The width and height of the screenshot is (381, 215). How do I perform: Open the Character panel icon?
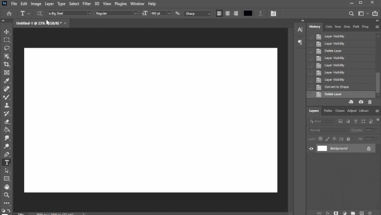tap(300, 30)
